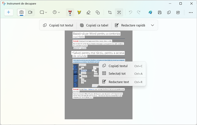Choose Redactare text from context menu
The width and height of the screenshot is (197, 125).
point(119,82)
